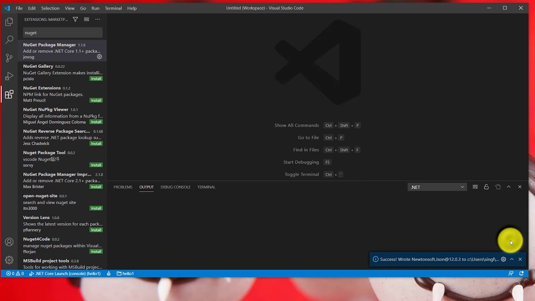The height and width of the screenshot is (301, 535).
Task: Open the Run and Debug view
Action: 9,77
